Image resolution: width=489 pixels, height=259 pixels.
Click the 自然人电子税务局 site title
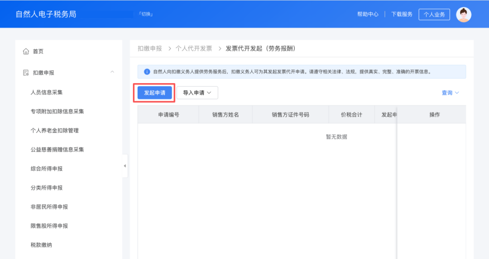click(x=46, y=14)
